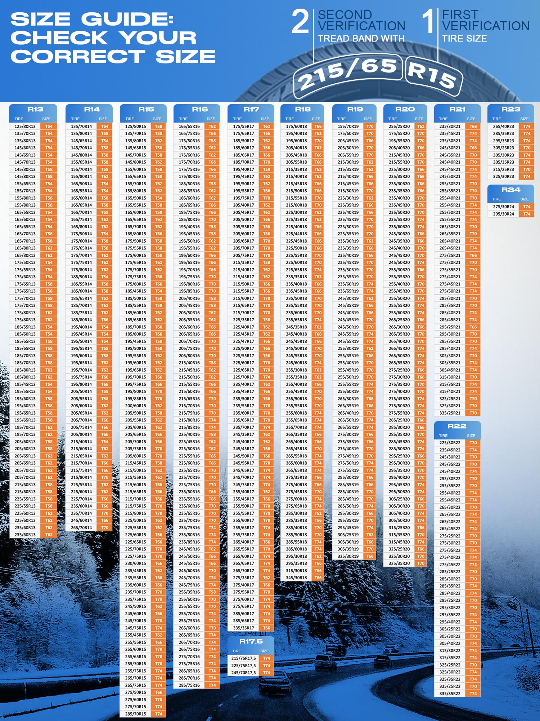Select the R17.5 table header
The image size is (540, 721).
(x=251, y=642)
